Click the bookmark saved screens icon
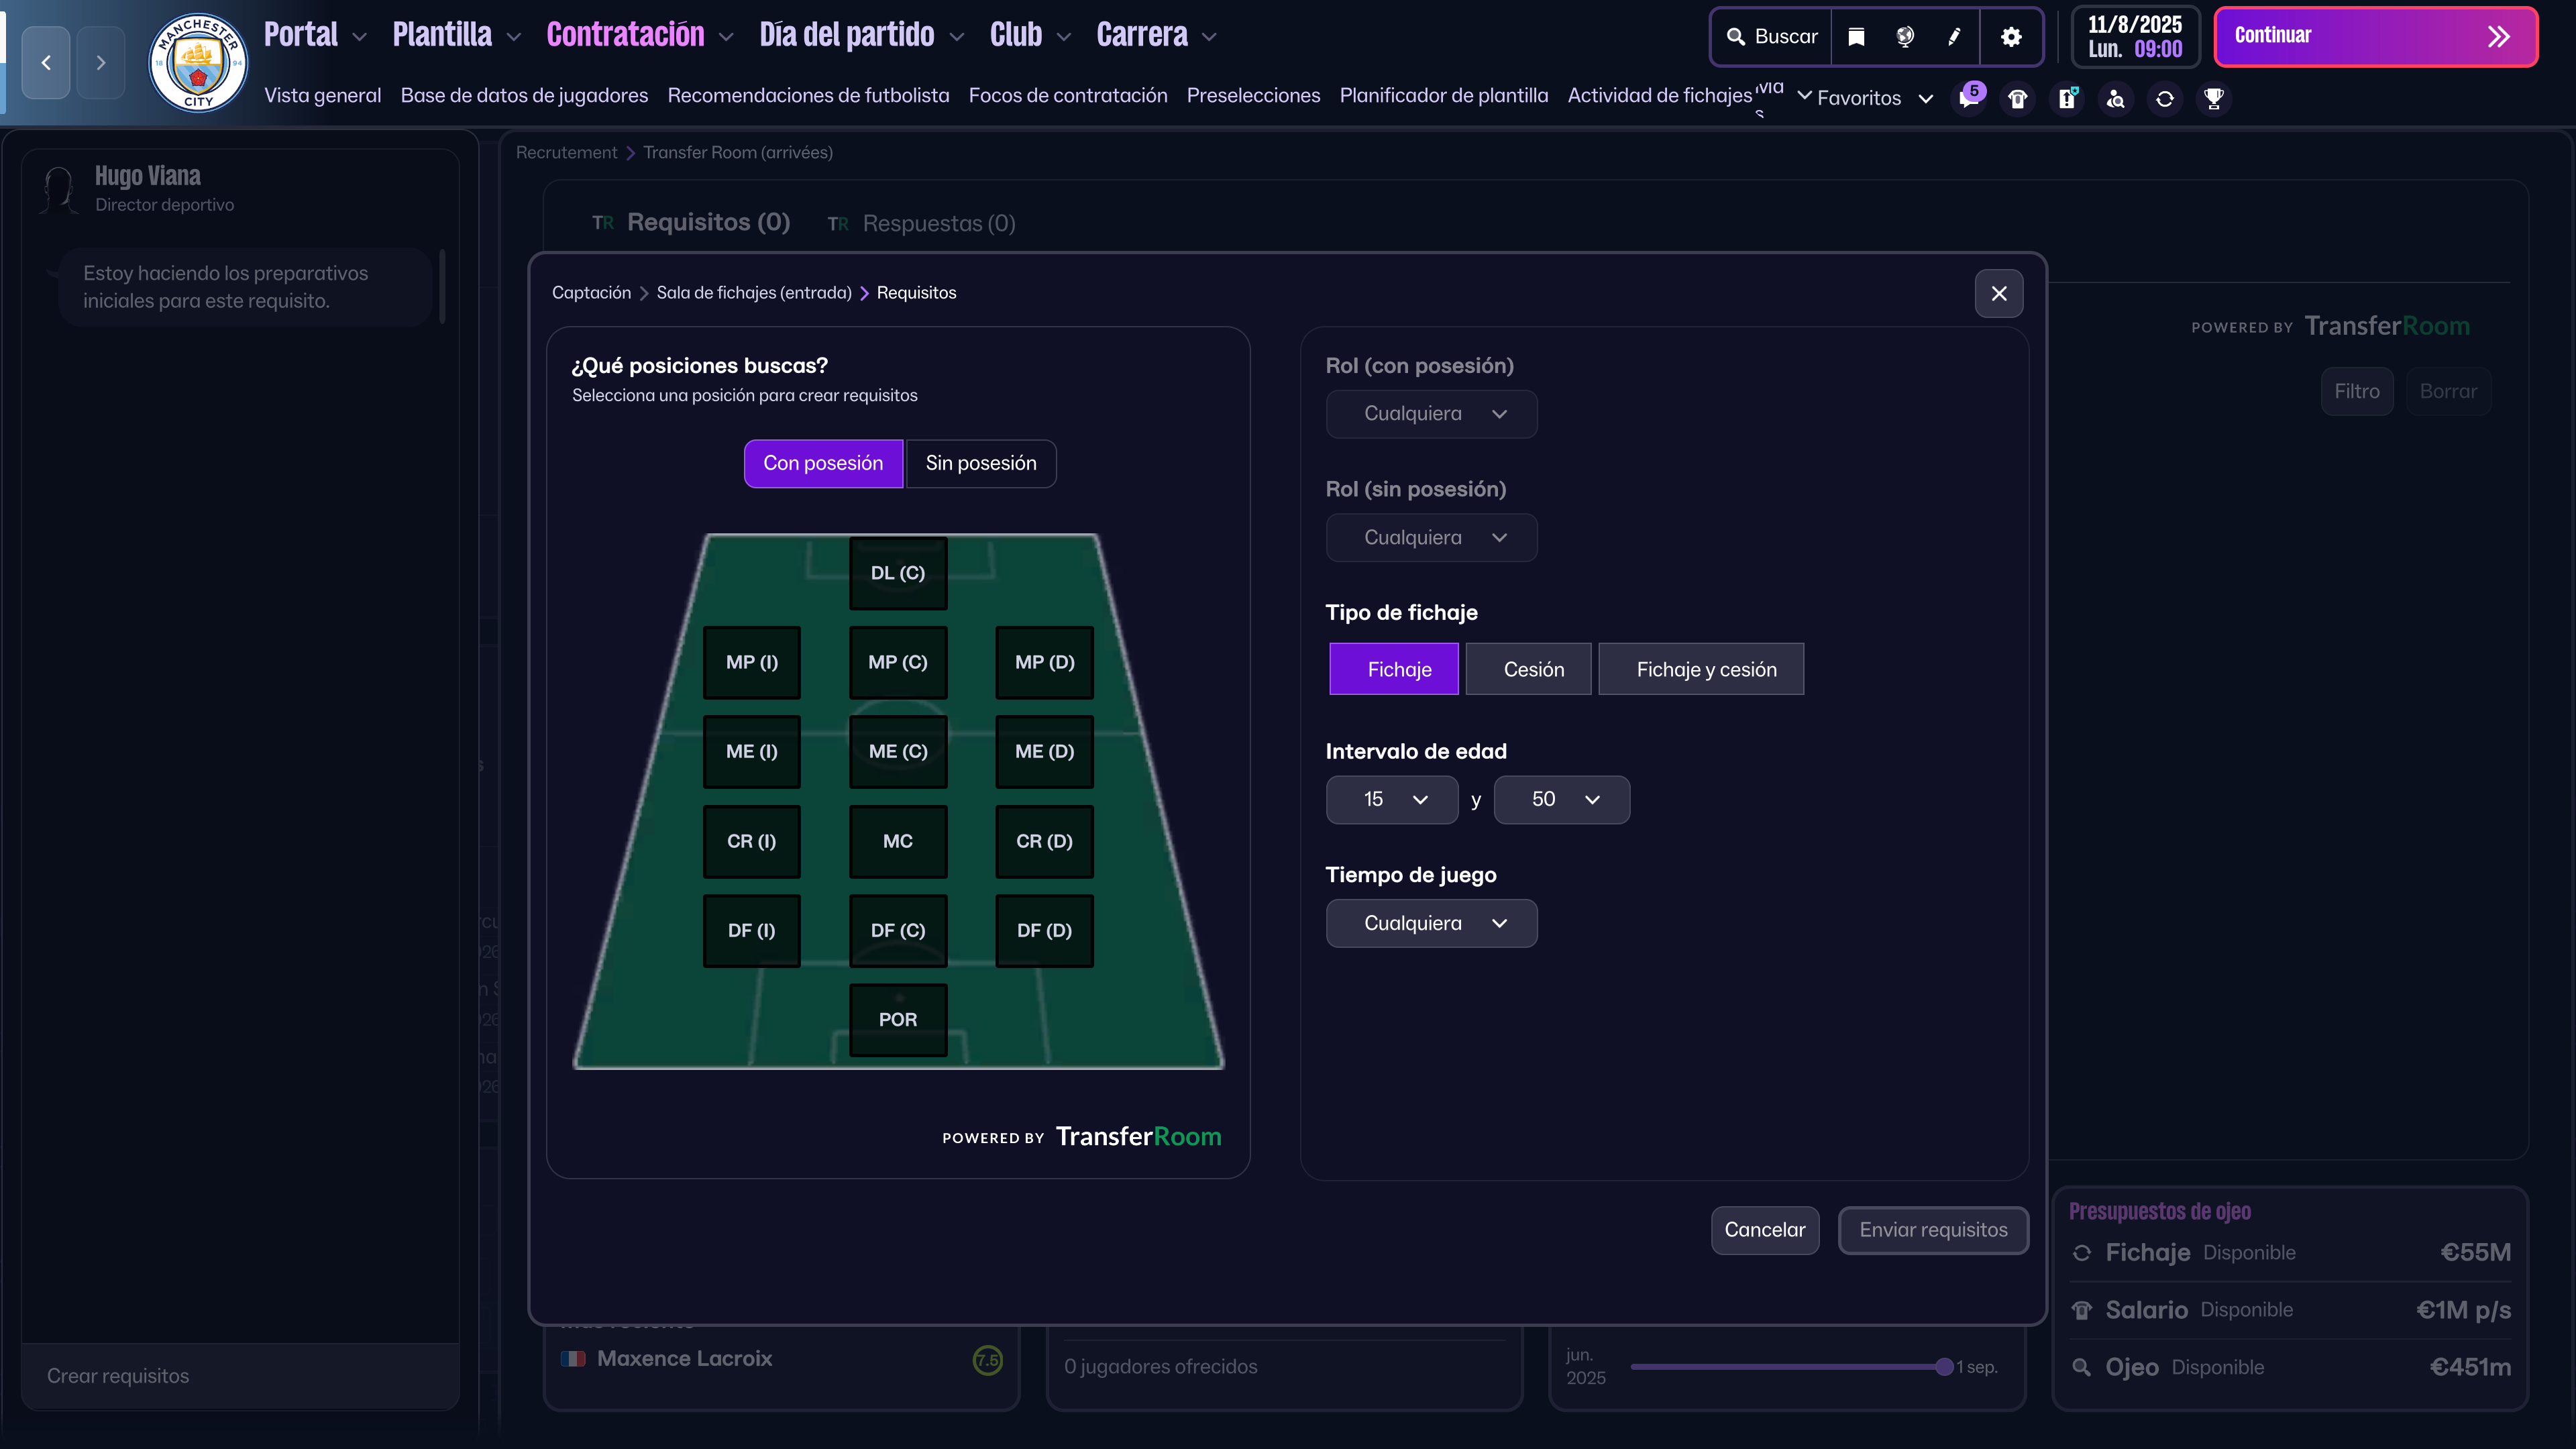Viewport: 2576px width, 1449px height. [1855, 36]
